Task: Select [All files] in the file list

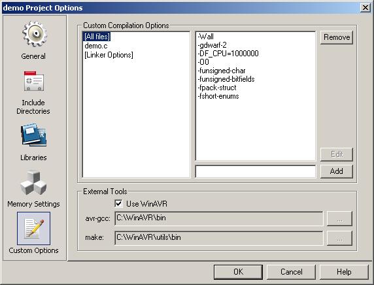Action: (x=97, y=37)
